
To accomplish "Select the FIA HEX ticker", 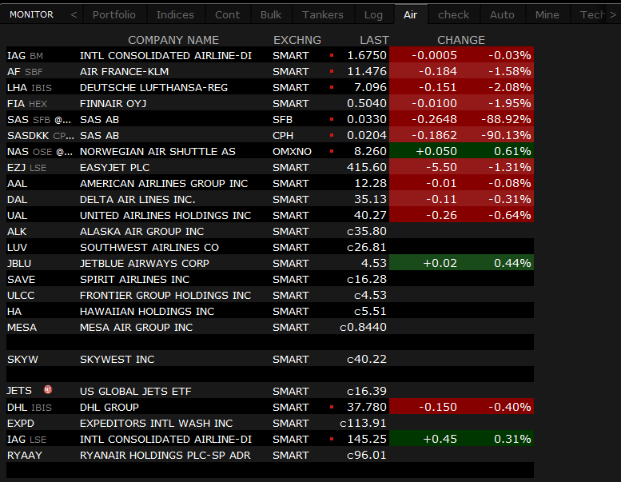I will tap(27, 103).
